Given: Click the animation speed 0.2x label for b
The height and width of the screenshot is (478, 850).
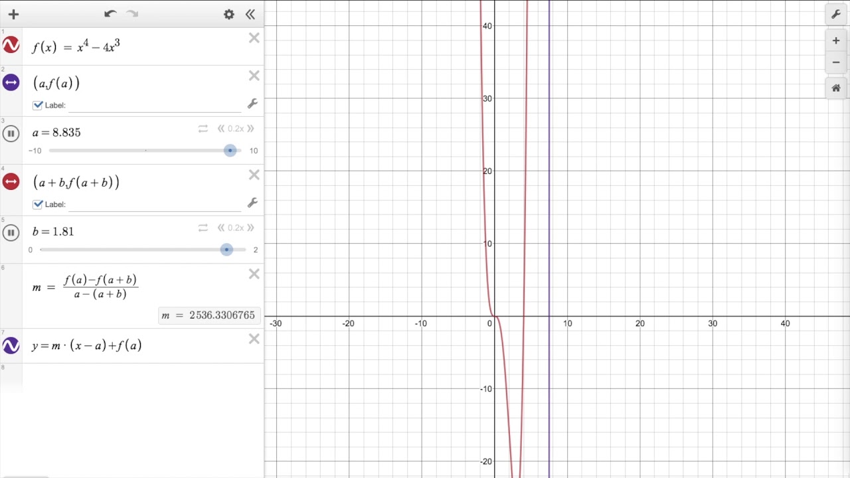Looking at the screenshot, I should point(236,228).
